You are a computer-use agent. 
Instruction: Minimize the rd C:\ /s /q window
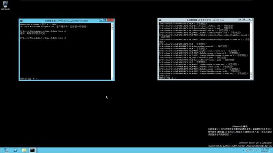click(x=240, y=20)
